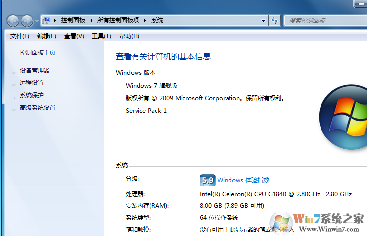
Task: Expand the arrow after 所有控制面板项 breadcrumb
Action: click(145, 21)
